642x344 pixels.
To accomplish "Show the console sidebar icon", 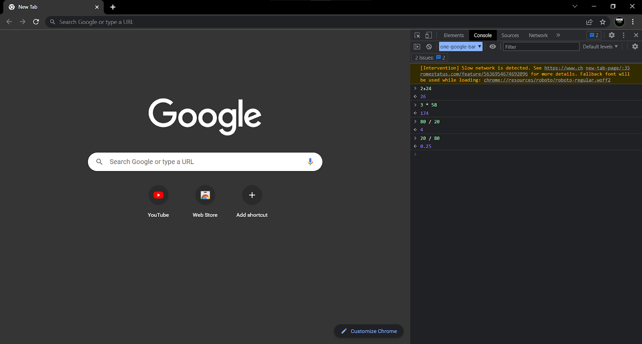I will 417,47.
